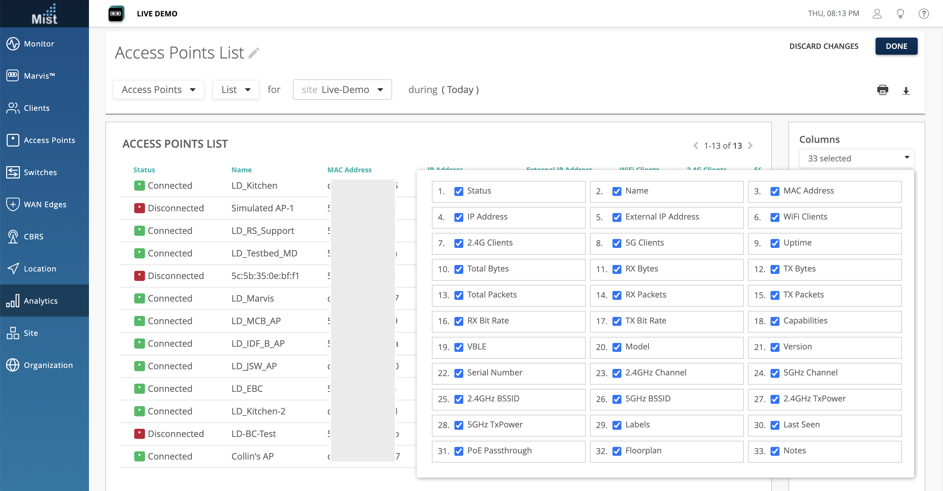
Task: Uncheck the Uptime column checkbox
Action: point(775,243)
